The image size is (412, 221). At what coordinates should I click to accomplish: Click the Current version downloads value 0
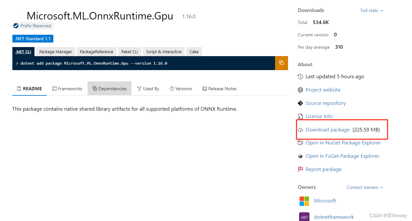tap(336, 35)
